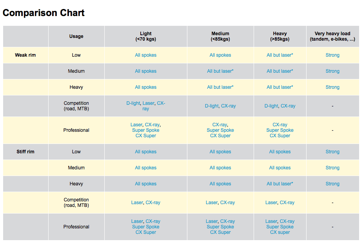Open CX Super in Weak rim Professional Medium cell
The height and width of the screenshot is (246, 363).
pos(220,136)
